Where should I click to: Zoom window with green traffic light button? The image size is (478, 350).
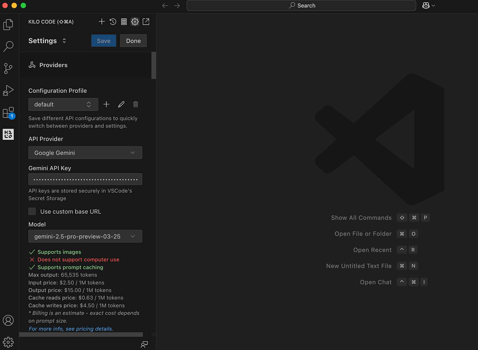click(23, 5)
